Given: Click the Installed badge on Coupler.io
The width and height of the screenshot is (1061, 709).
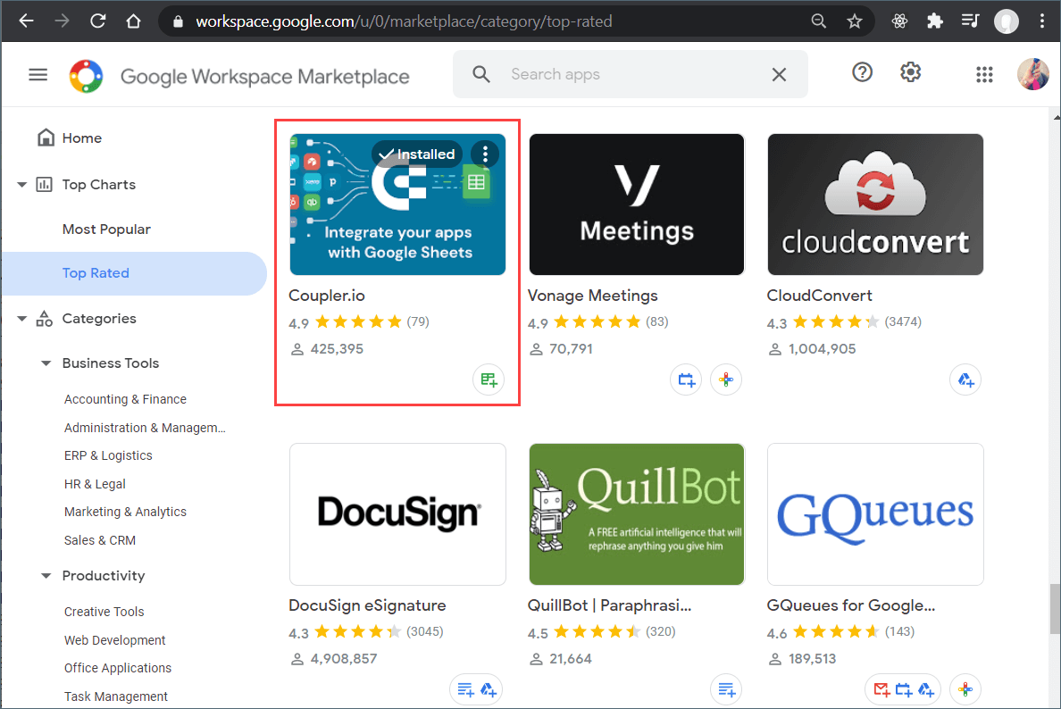Looking at the screenshot, I should (x=417, y=154).
